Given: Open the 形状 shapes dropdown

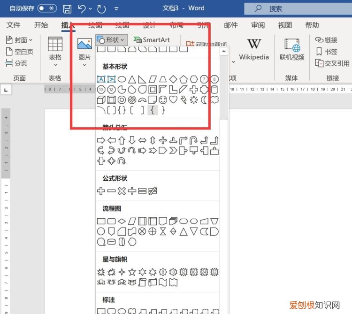Looking at the screenshot, I should coord(111,40).
